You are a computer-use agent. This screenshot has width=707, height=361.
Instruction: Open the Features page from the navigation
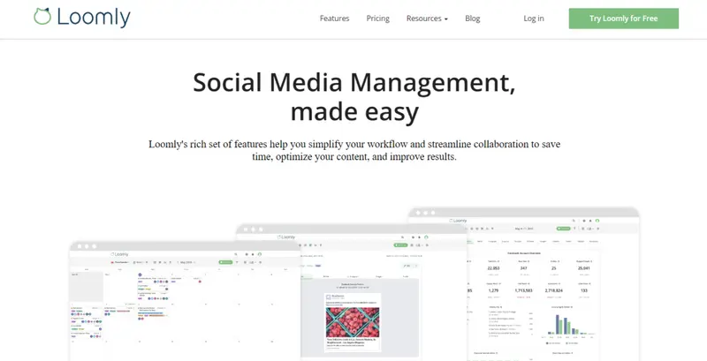(x=334, y=19)
